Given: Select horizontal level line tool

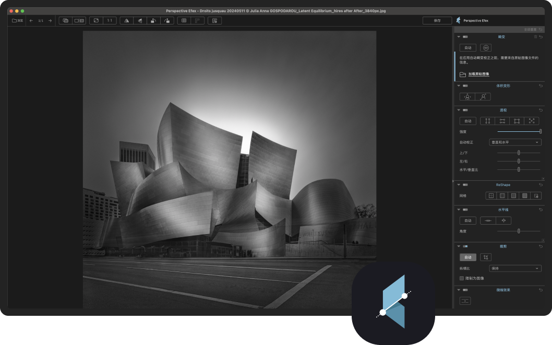Looking at the screenshot, I should 488,221.
